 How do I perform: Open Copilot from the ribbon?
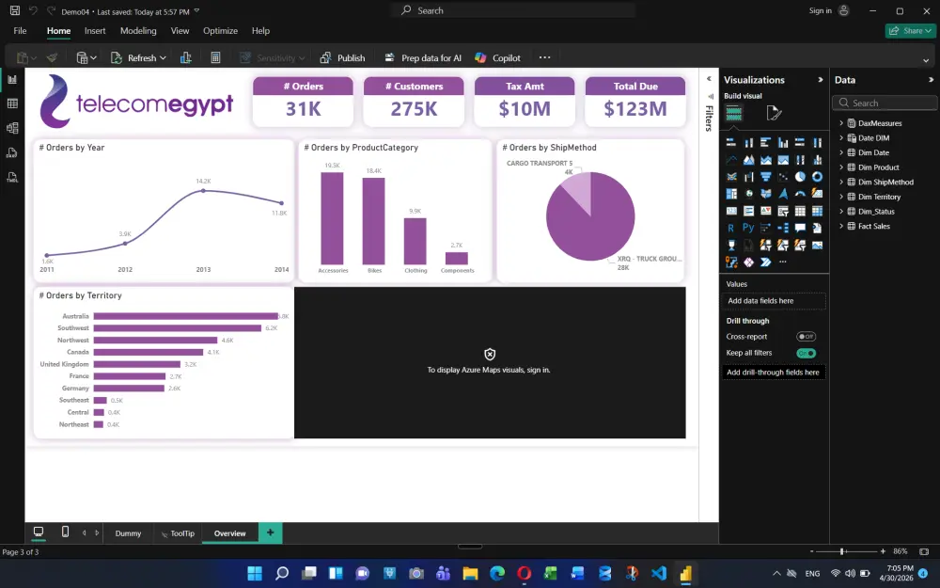click(497, 57)
